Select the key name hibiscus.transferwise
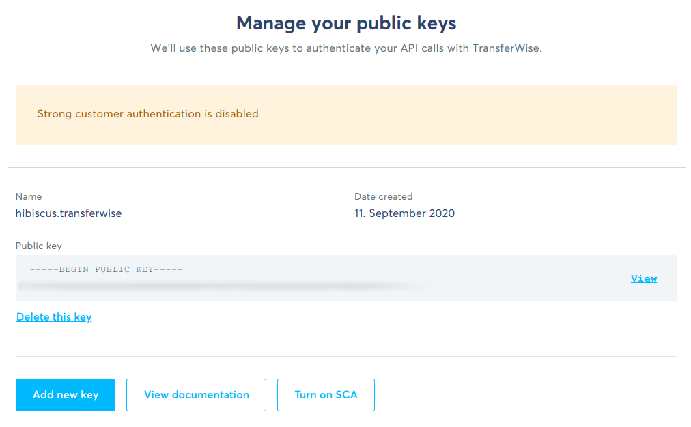Viewport: 691px width, 427px height. [x=69, y=213]
